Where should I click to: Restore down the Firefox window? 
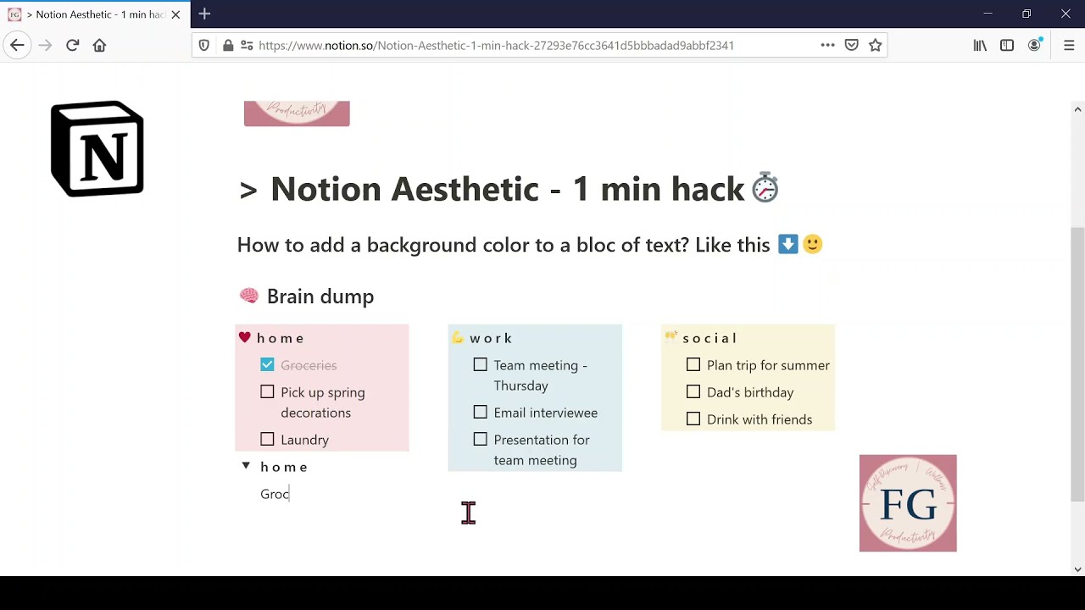pyautogui.click(x=1027, y=14)
